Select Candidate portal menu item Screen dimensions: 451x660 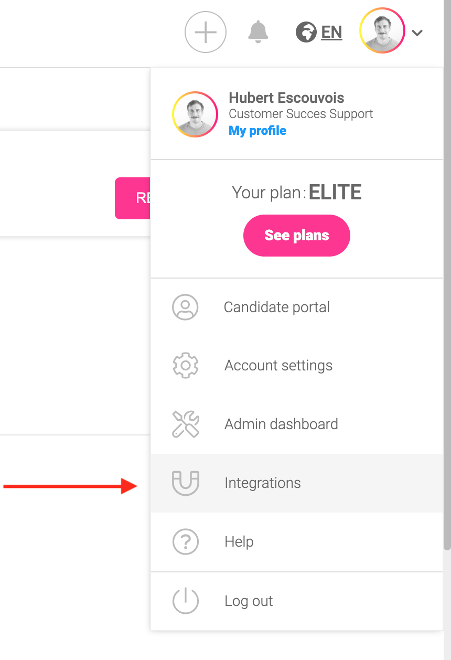point(276,307)
